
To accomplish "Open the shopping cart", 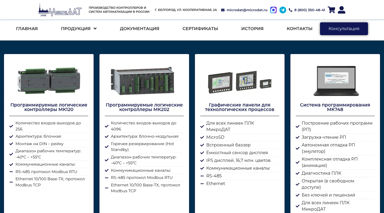I will pyautogui.click(x=331, y=10).
